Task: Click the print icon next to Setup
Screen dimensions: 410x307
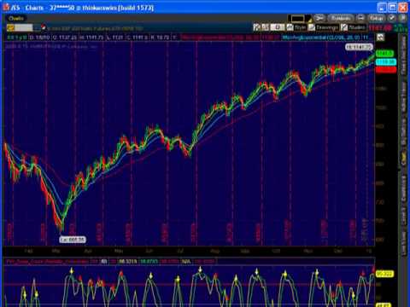Action: pos(360,18)
